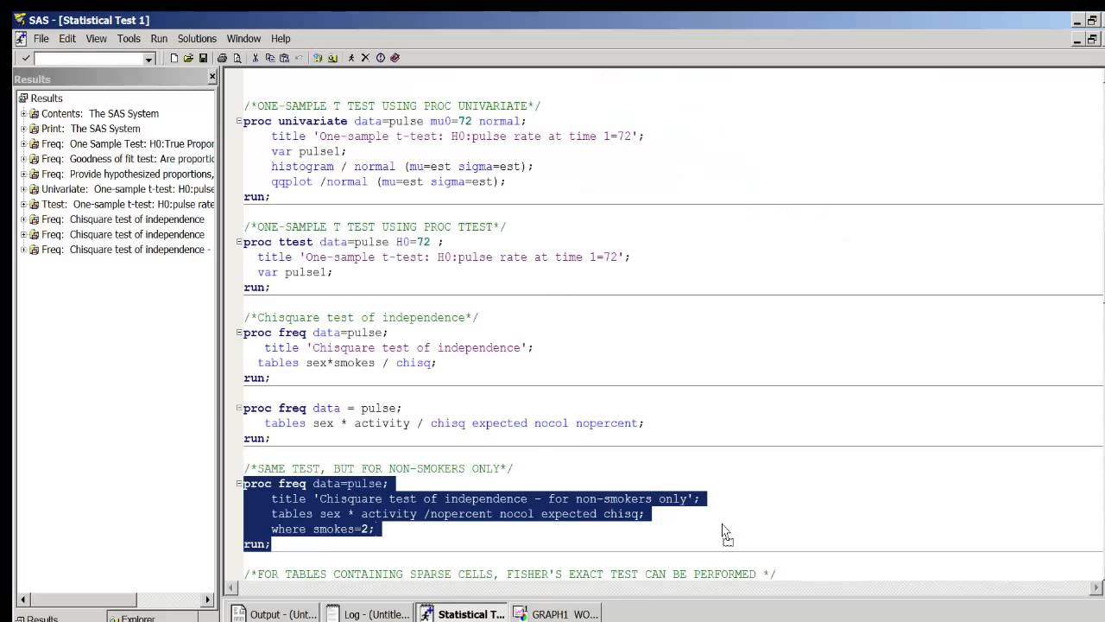
Task: Open the Tools menu
Action: pyautogui.click(x=129, y=39)
